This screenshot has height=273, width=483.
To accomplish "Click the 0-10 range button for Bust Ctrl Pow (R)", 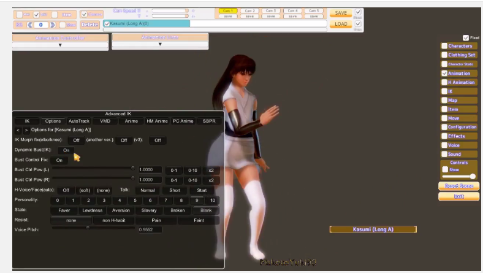I will pyautogui.click(x=192, y=180).
